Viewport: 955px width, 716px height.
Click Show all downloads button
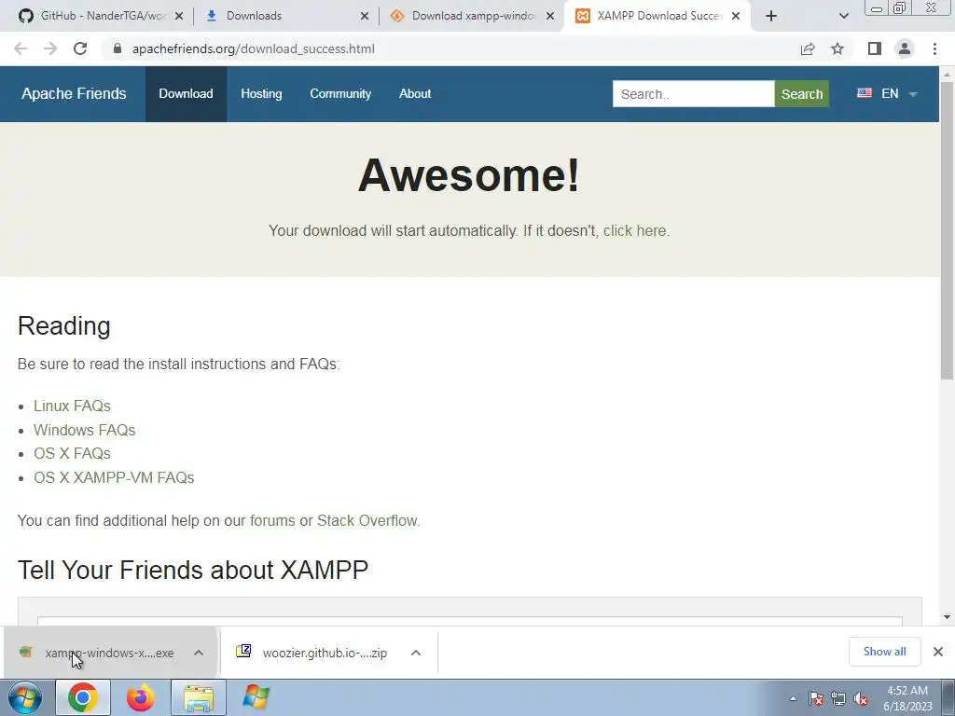[884, 652]
